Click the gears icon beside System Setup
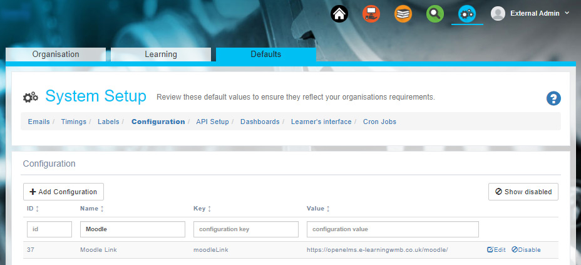 pyautogui.click(x=31, y=97)
